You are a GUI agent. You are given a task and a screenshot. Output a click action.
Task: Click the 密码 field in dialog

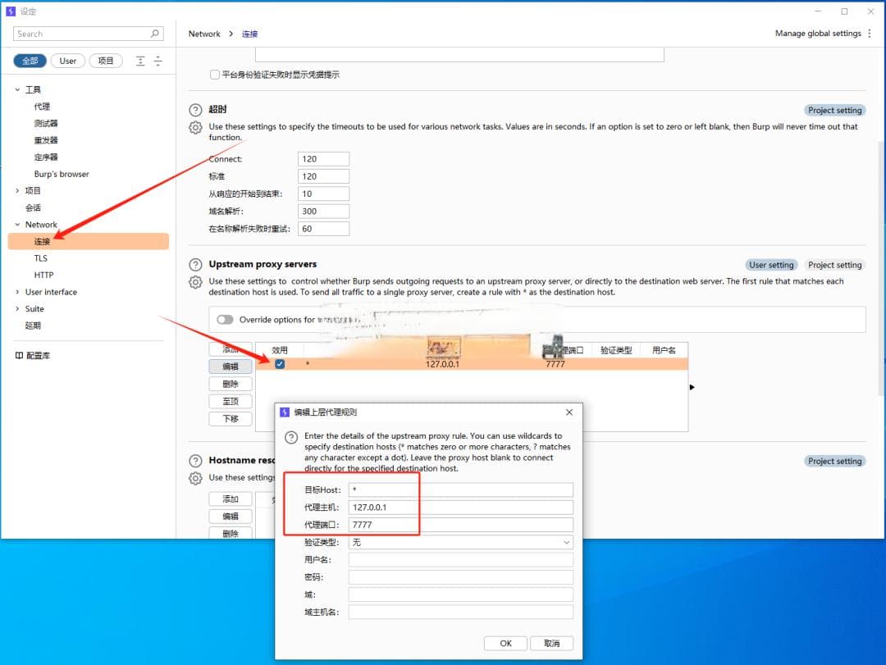(460, 577)
